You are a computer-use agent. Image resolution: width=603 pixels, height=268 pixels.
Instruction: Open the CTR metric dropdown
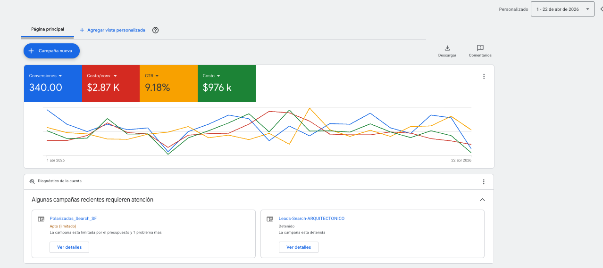157,76
